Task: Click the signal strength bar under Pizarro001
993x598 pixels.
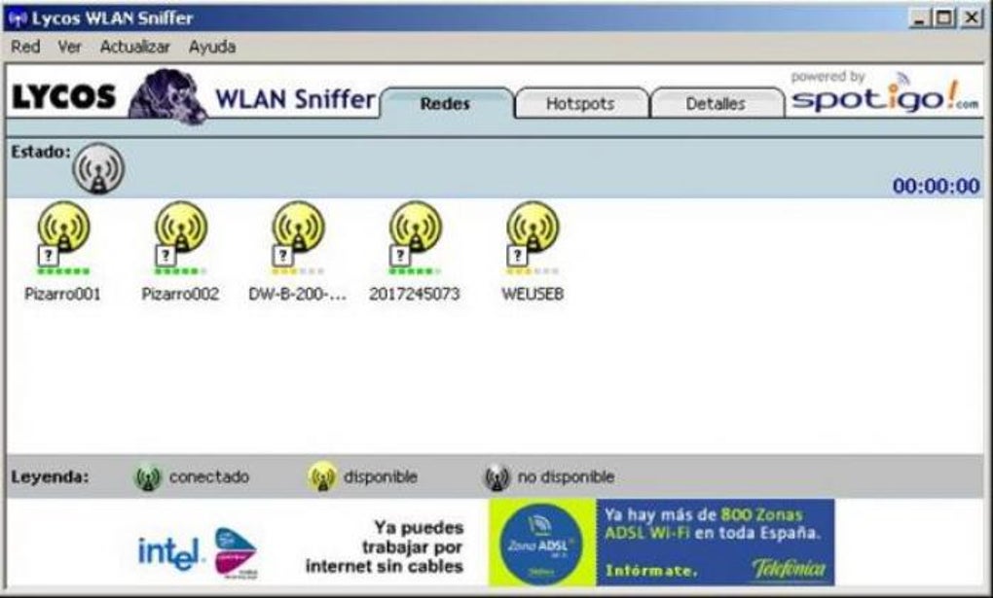Action: [x=63, y=271]
